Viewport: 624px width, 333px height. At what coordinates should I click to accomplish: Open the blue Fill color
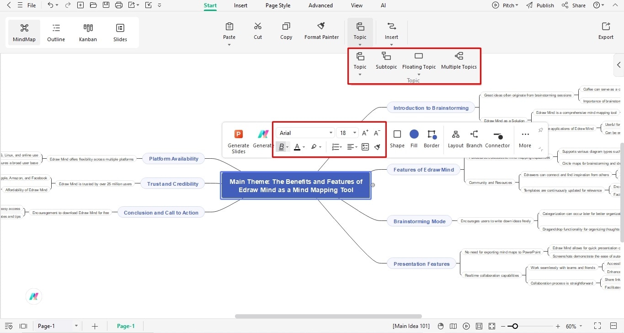coord(414,139)
